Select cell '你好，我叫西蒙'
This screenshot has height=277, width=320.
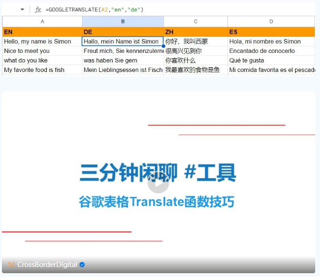tap(196, 41)
